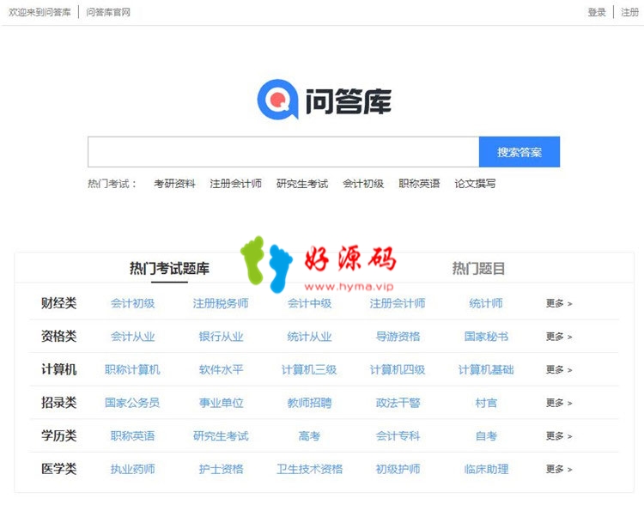Expand 更多 in the 招录类 row
Viewport: 644px width, 529px height.
coord(559,403)
